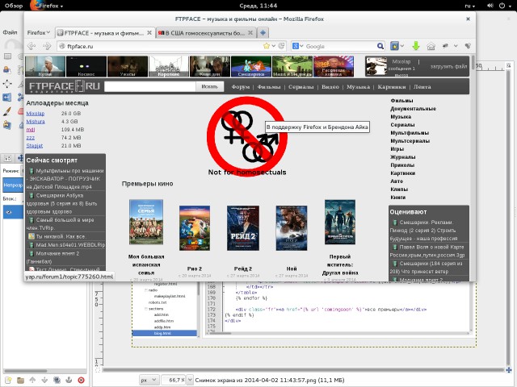This screenshot has height=387, width=517.
Task: Open keyboard layout ru dropdown in top panel
Action: [x=470, y=6]
